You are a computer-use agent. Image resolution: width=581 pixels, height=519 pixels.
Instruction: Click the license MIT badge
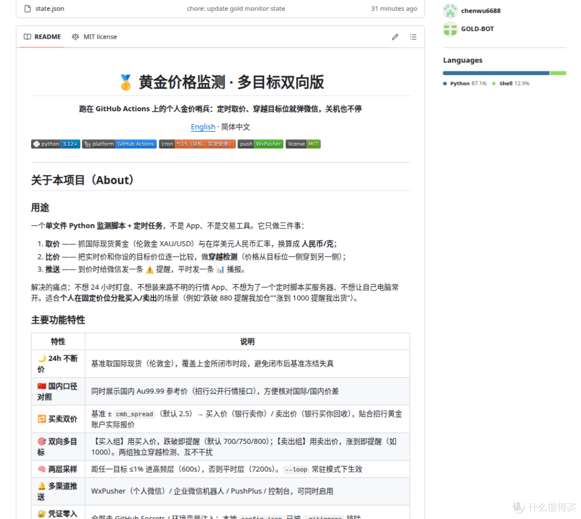[x=303, y=144]
